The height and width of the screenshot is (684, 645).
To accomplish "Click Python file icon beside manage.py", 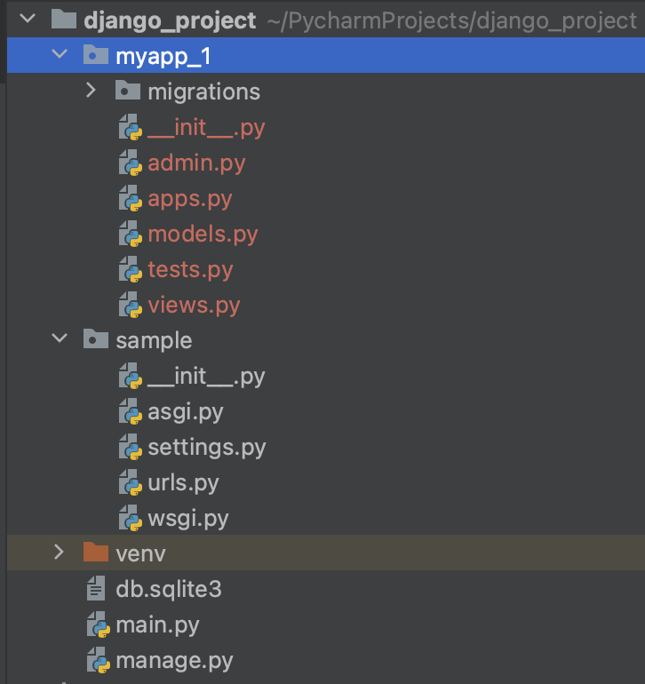I will 99,660.
